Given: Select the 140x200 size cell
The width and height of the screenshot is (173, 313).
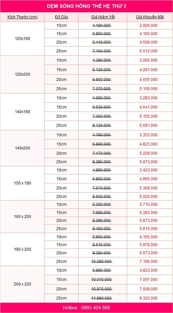Looking at the screenshot, I should tap(22, 148).
